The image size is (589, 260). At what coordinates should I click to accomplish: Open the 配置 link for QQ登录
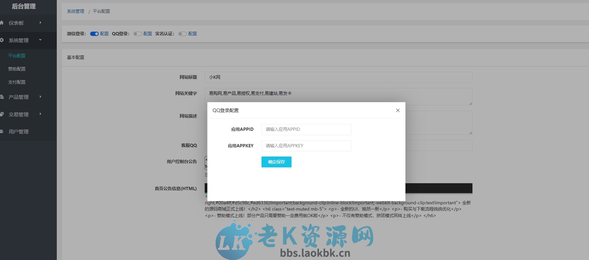click(148, 34)
